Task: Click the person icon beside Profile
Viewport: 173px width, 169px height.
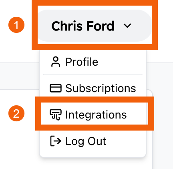Action: 56,62
